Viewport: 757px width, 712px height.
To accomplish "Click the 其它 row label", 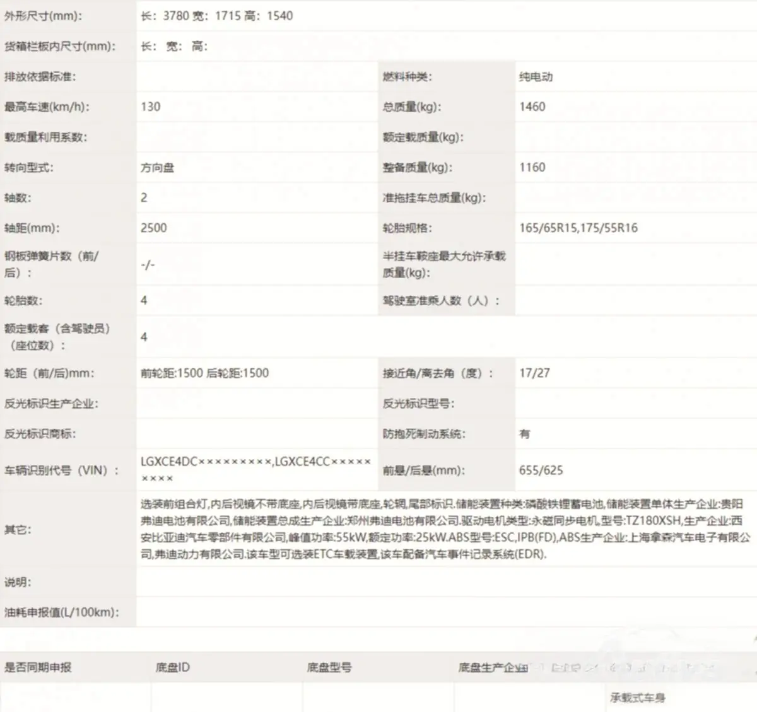I will 18,529.
